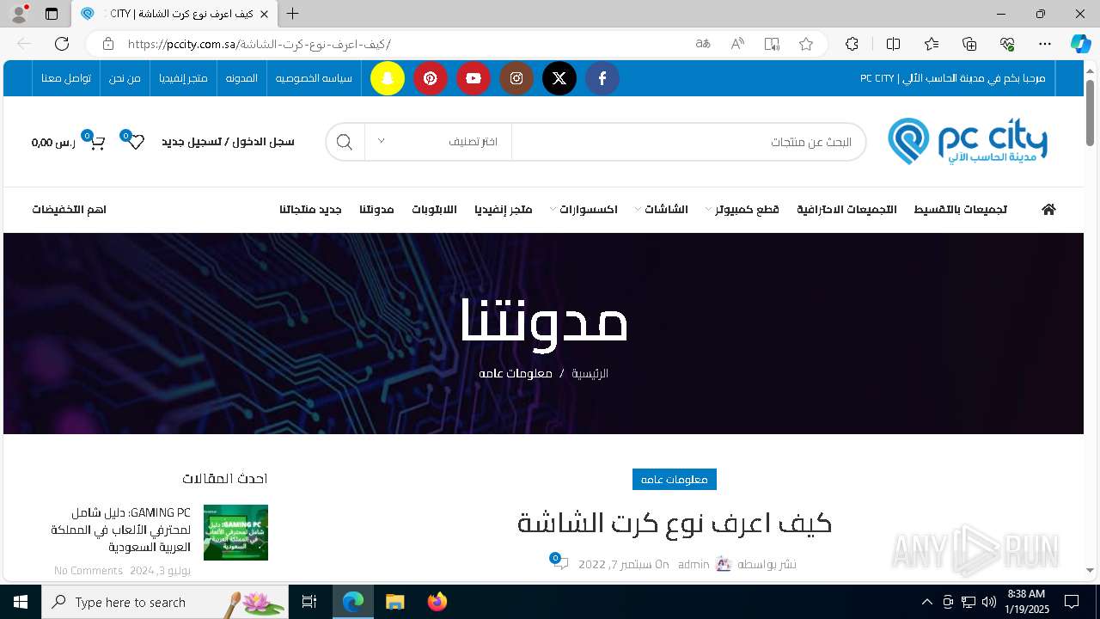Screen dimensions: 1100x619
Task: Open Favorites list icon
Action: (x=932, y=44)
